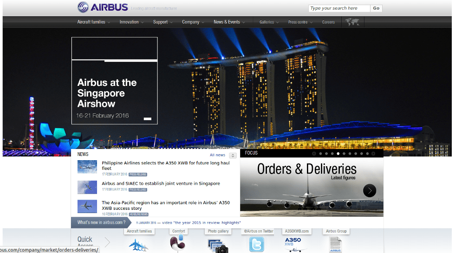Select the first Focus carousel dot

tap(320, 154)
